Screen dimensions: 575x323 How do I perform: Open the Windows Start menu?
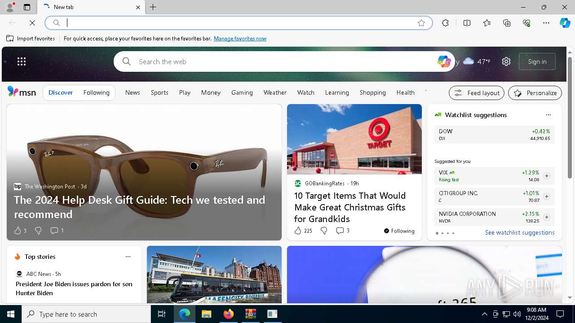point(11,314)
